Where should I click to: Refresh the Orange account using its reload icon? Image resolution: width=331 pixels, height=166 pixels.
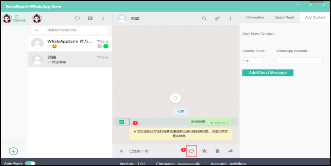[16, 16]
